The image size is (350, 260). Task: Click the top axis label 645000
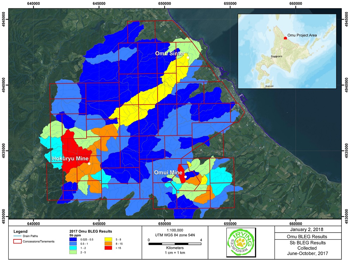click(99, 3)
